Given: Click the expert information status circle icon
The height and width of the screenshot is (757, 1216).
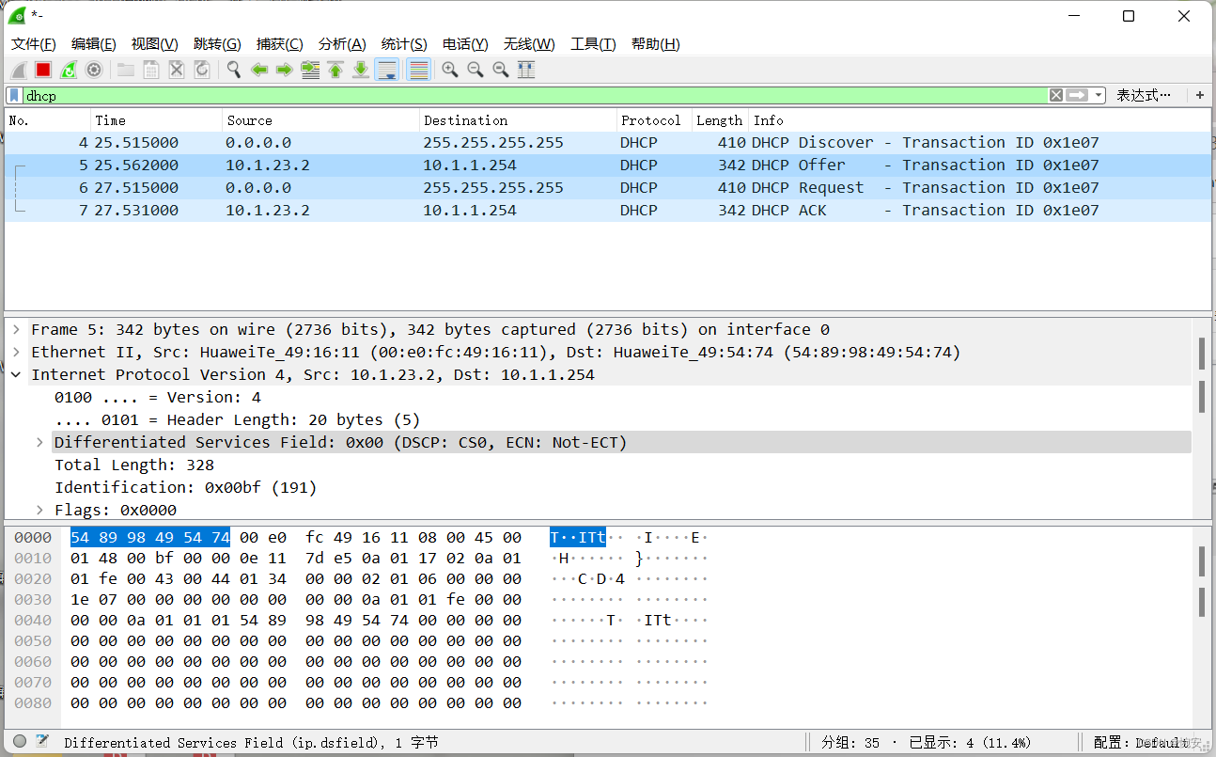Looking at the screenshot, I should (20, 742).
